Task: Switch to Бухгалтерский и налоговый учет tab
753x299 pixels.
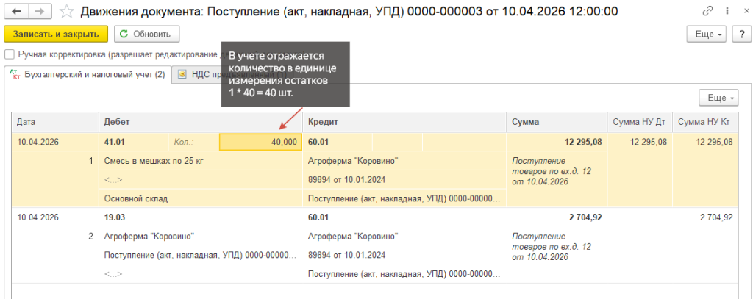Action: coord(88,74)
